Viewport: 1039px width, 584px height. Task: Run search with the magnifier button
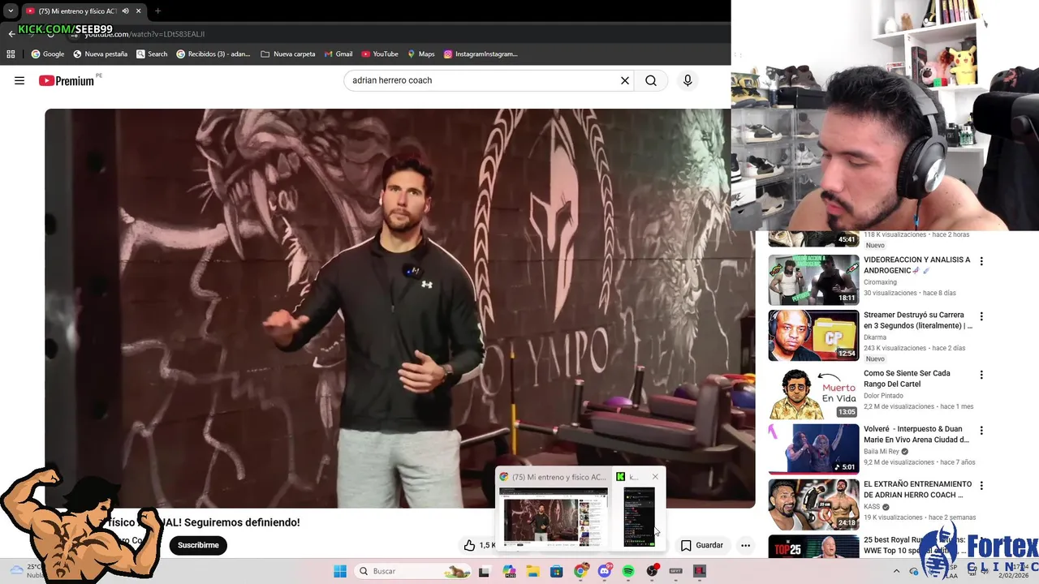[651, 80]
